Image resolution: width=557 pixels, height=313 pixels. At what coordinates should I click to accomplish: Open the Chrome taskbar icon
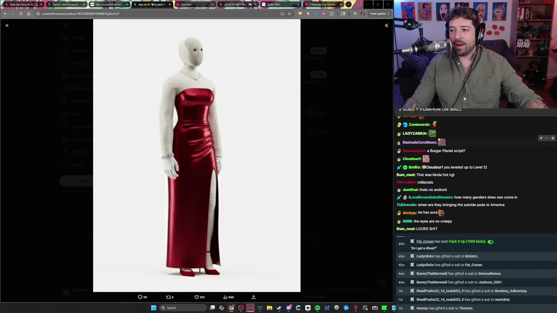click(x=231, y=308)
